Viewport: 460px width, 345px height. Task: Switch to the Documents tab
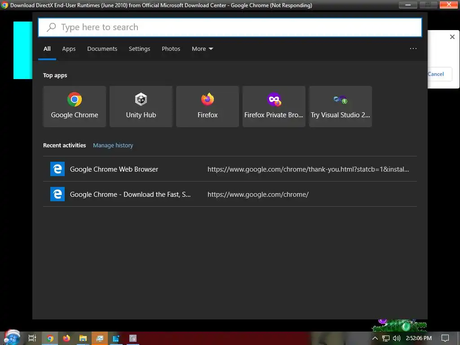(x=102, y=49)
